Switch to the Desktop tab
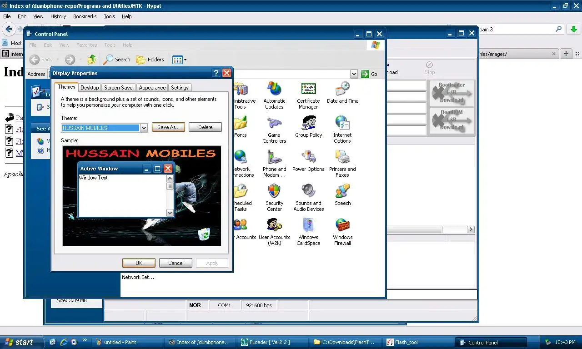Screen dimensions: 582x349 click(x=90, y=88)
